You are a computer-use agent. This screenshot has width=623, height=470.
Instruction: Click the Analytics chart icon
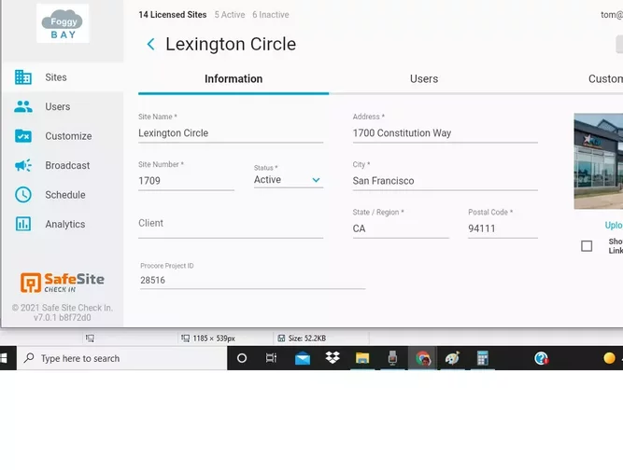point(23,224)
